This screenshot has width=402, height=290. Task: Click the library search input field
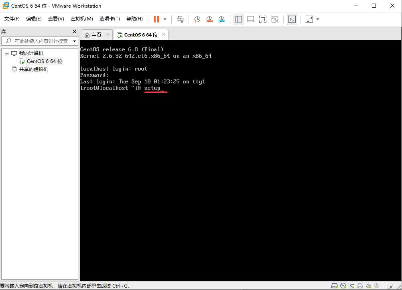tap(40, 41)
